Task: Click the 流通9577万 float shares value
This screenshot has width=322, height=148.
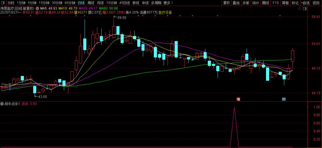Action: click(x=149, y=12)
